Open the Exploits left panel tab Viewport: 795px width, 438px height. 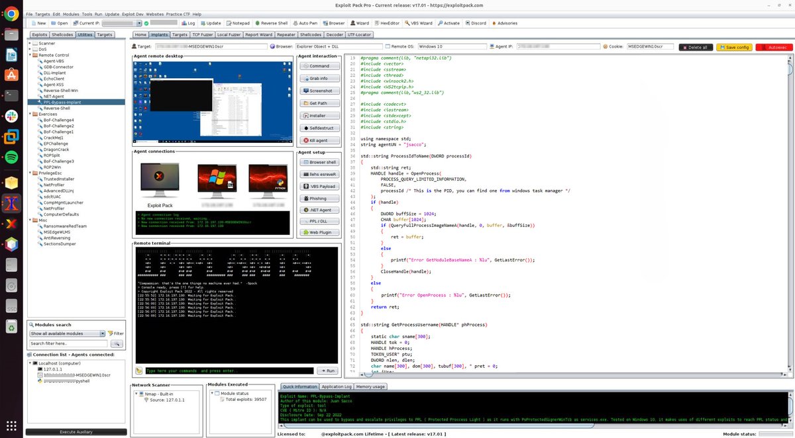[39, 34]
